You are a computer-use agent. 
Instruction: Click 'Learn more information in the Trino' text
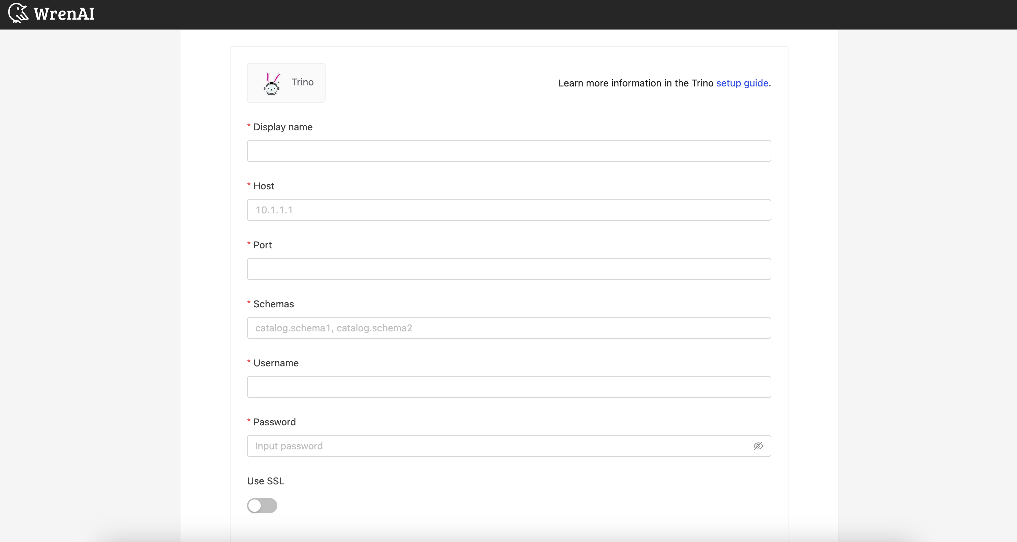coord(636,83)
